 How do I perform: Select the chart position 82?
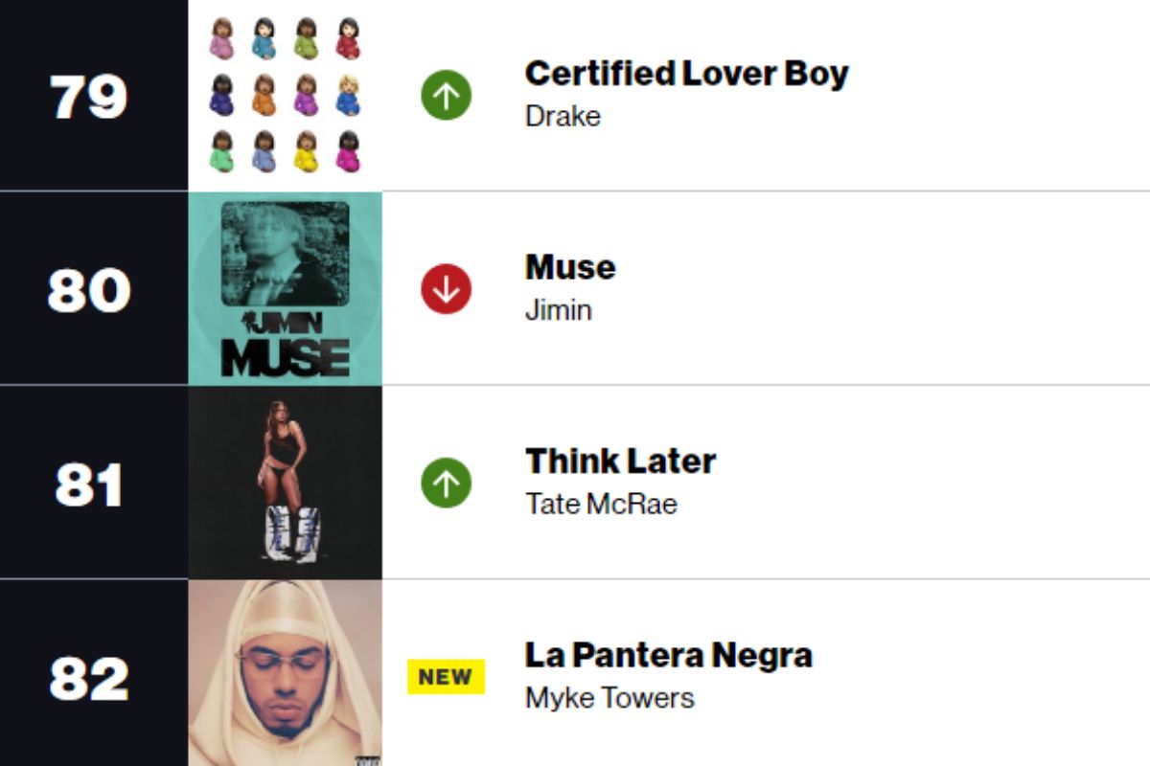point(89,677)
